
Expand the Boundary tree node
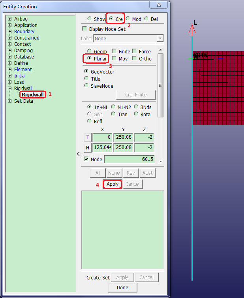tap(9, 31)
